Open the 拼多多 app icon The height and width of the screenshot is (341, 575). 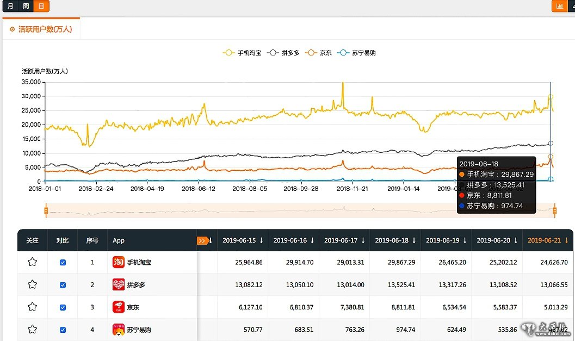pyautogui.click(x=119, y=284)
